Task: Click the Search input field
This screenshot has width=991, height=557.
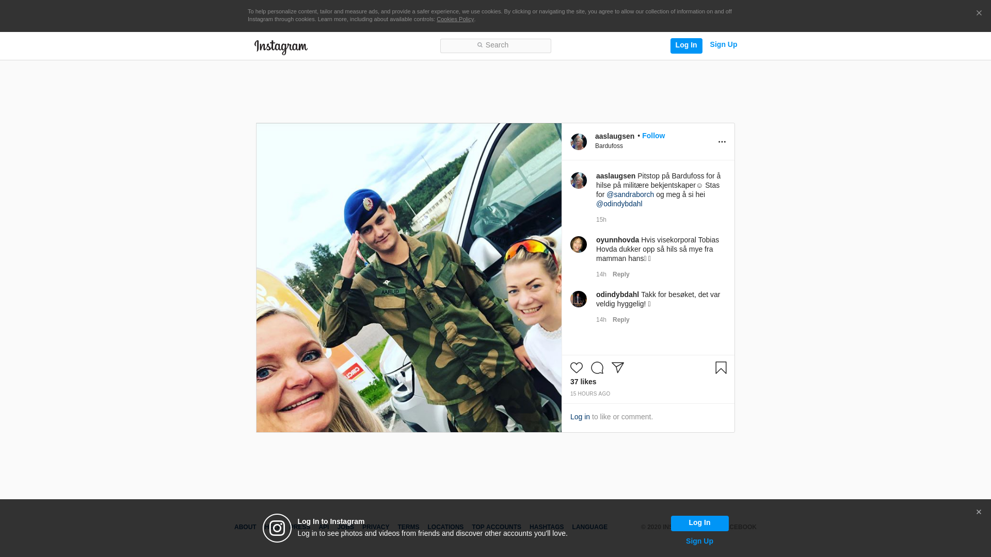Action: [495, 46]
